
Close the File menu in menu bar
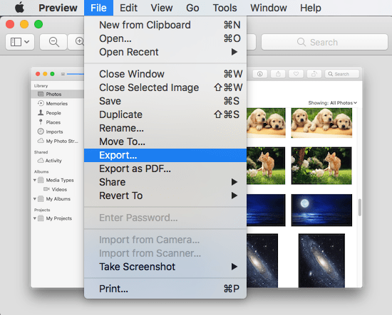coord(98,8)
